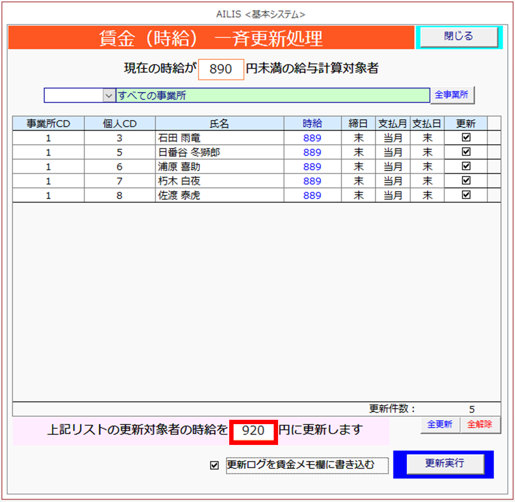This screenshot has height=502, width=515.
Task: Toggle 更新 checkbox for 日番谷 冬獅郎
Action: [466, 152]
